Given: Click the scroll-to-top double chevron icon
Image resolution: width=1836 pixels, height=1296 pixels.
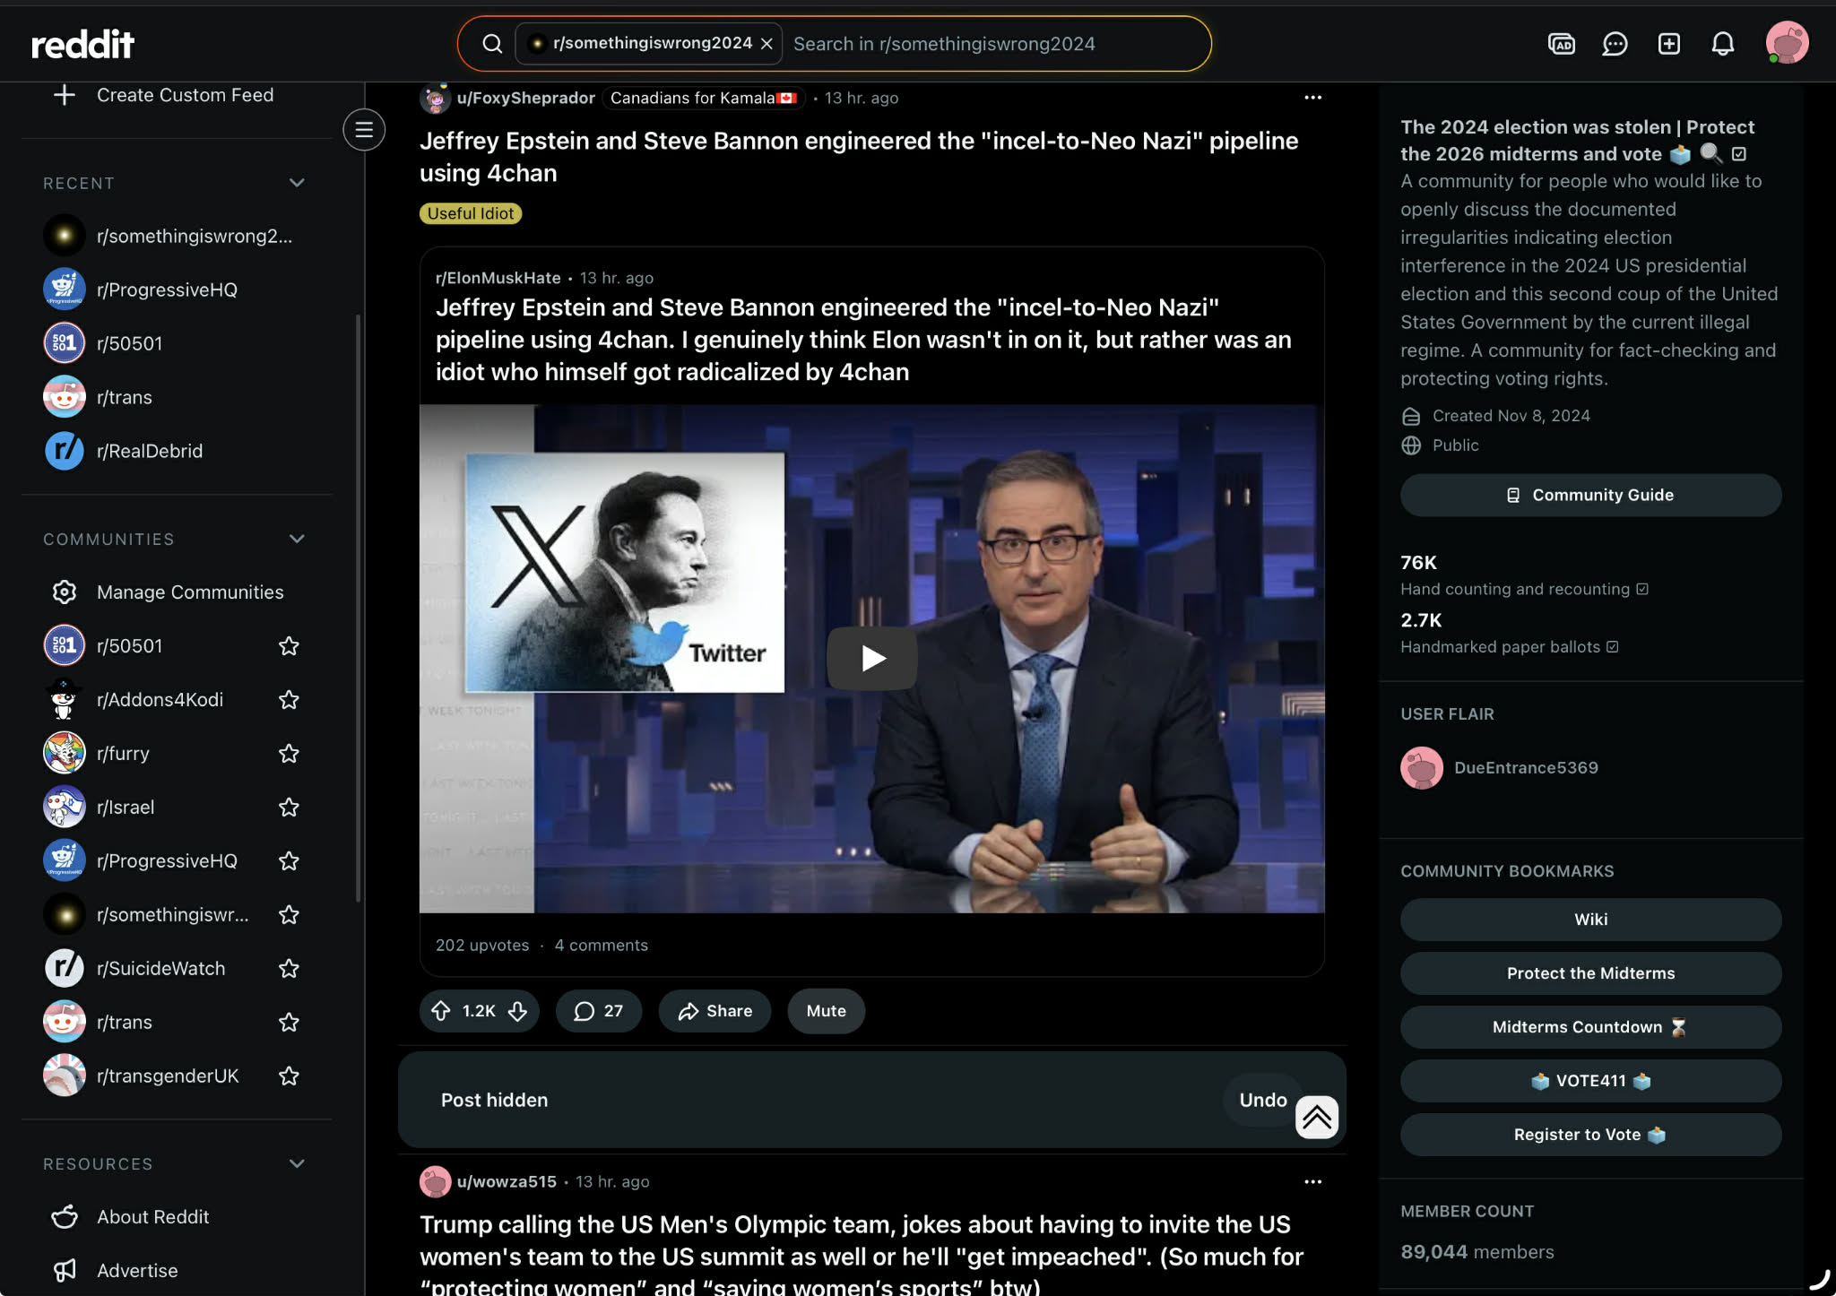Looking at the screenshot, I should click(x=1316, y=1117).
